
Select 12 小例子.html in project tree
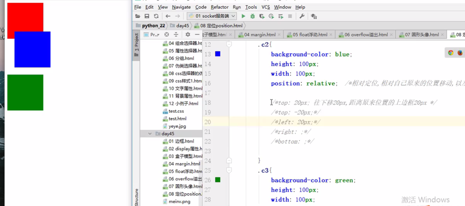tap(181, 104)
